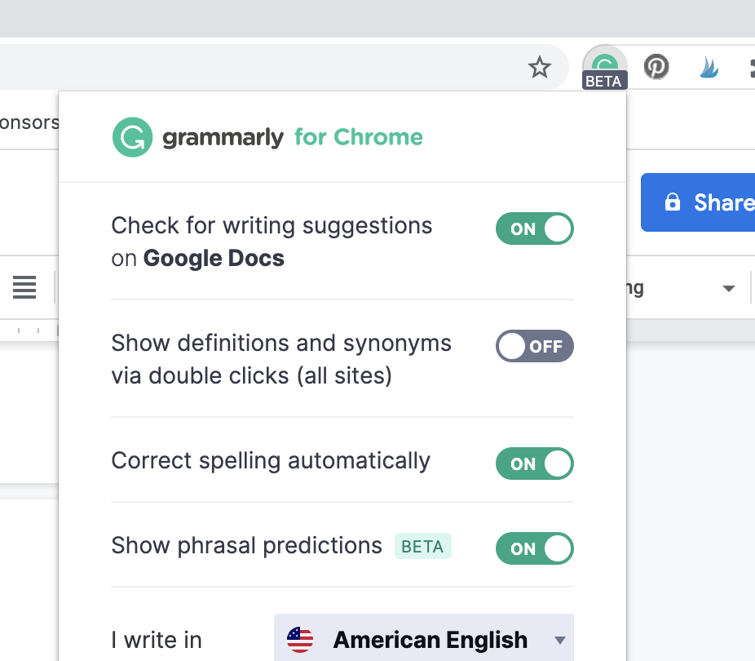This screenshot has height=661, width=755.
Task: Click the lock icon on the Share button
Action: tap(672, 202)
